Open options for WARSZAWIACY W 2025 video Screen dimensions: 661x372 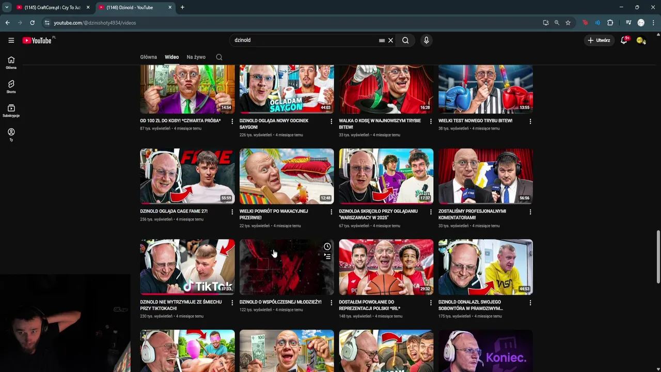pyautogui.click(x=431, y=212)
